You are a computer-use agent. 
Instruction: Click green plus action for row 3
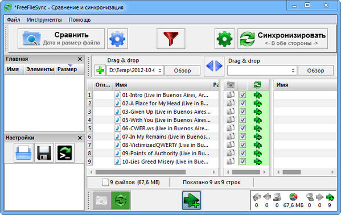pyautogui.click(x=258, y=112)
